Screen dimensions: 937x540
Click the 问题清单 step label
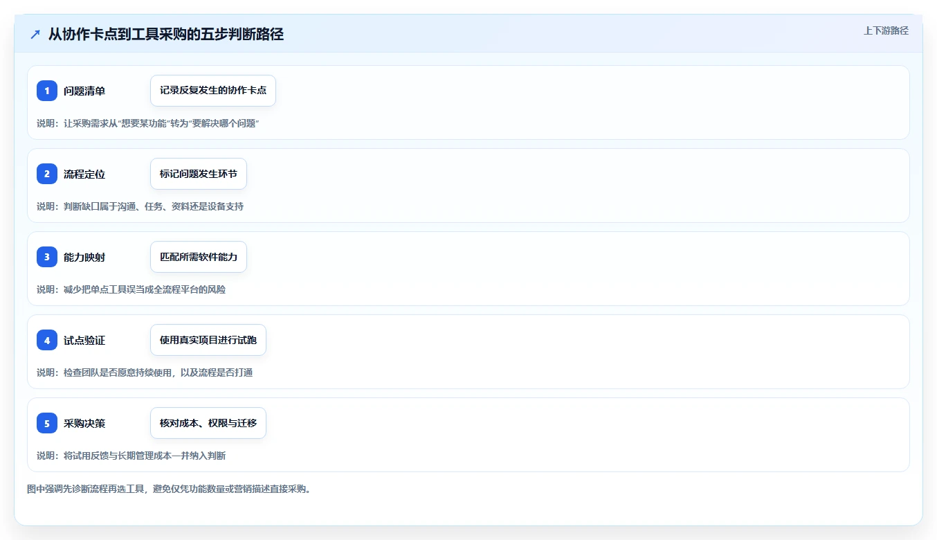click(x=84, y=91)
